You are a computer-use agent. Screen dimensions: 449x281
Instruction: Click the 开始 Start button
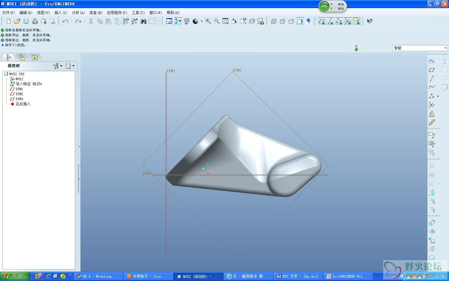tap(15, 276)
